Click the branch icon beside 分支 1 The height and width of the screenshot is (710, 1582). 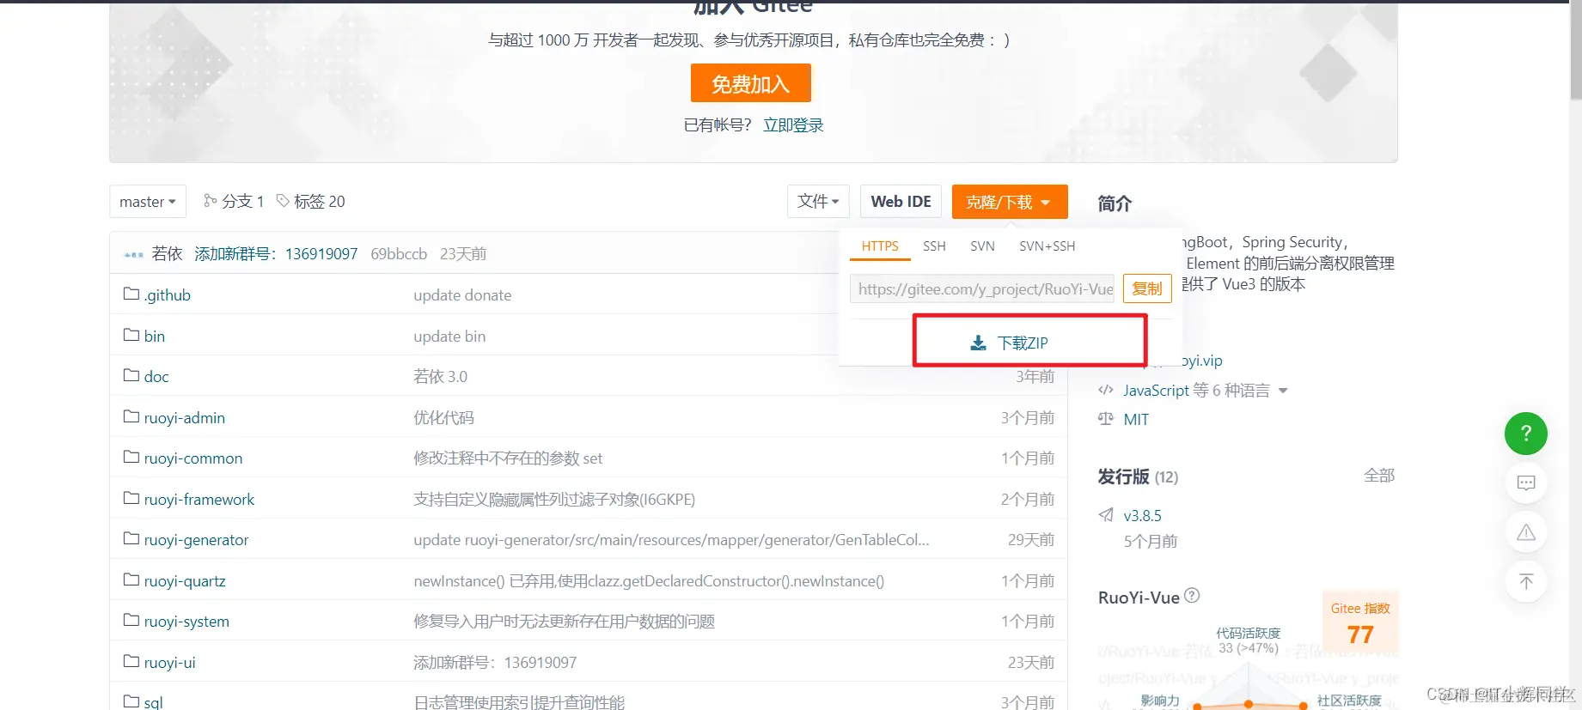pyautogui.click(x=210, y=200)
